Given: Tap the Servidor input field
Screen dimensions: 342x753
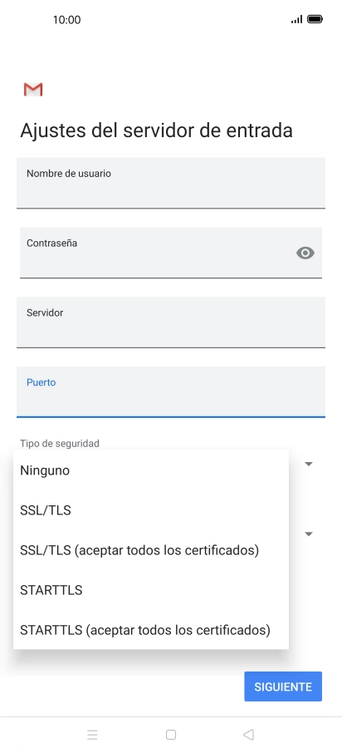Looking at the screenshot, I should pos(171,322).
